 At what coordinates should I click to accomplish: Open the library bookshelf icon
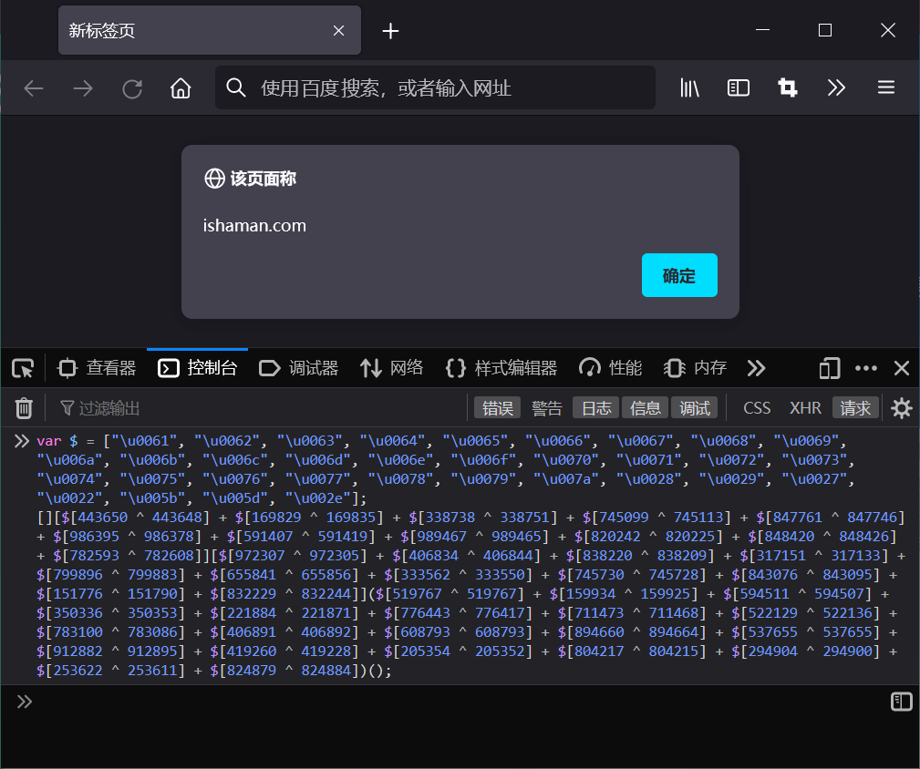click(x=689, y=87)
